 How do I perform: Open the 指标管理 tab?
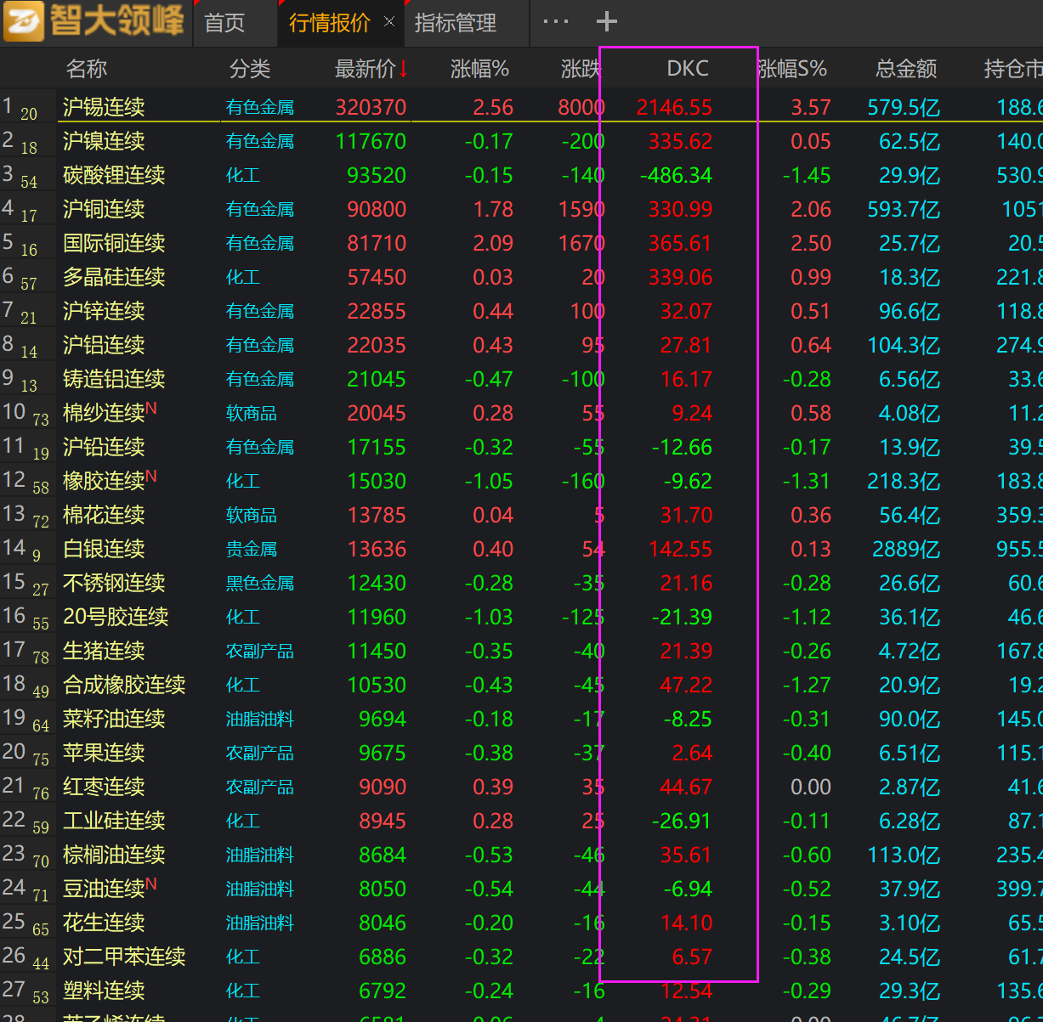click(456, 23)
